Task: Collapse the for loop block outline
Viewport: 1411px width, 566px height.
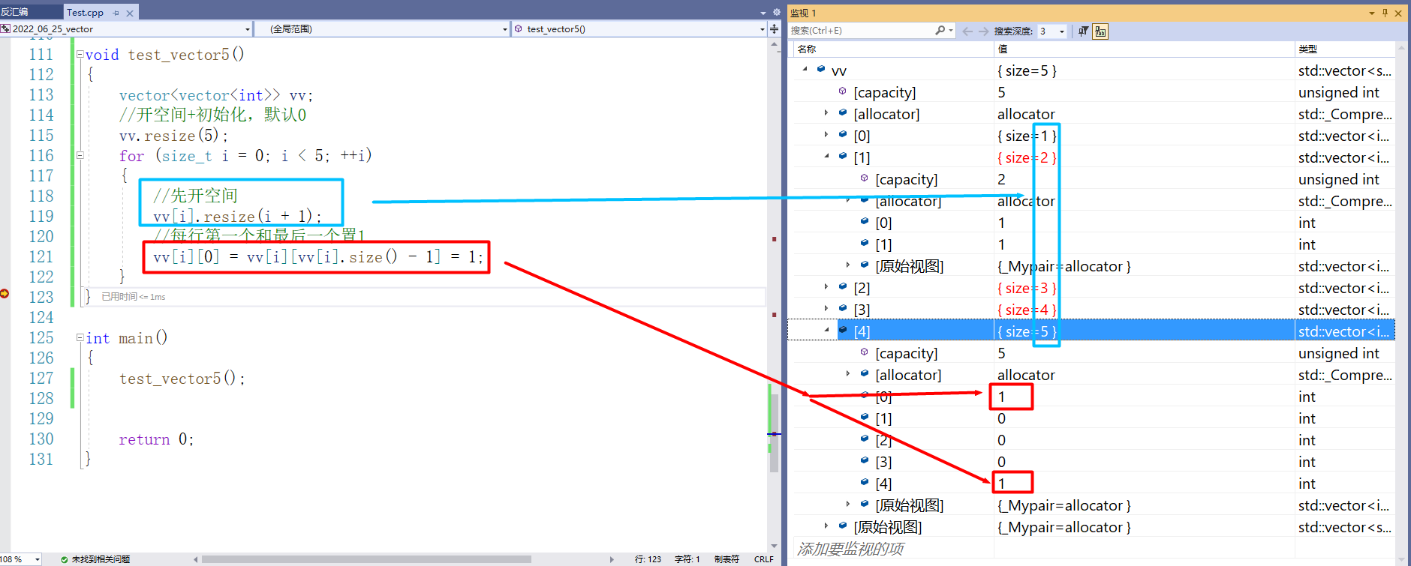Action: point(80,155)
